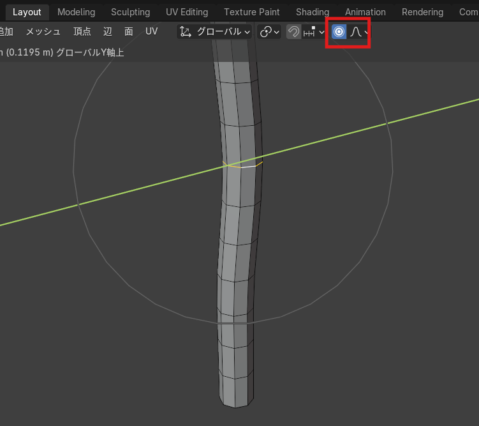Click the highlighted white edge on the mesh

click(x=248, y=167)
